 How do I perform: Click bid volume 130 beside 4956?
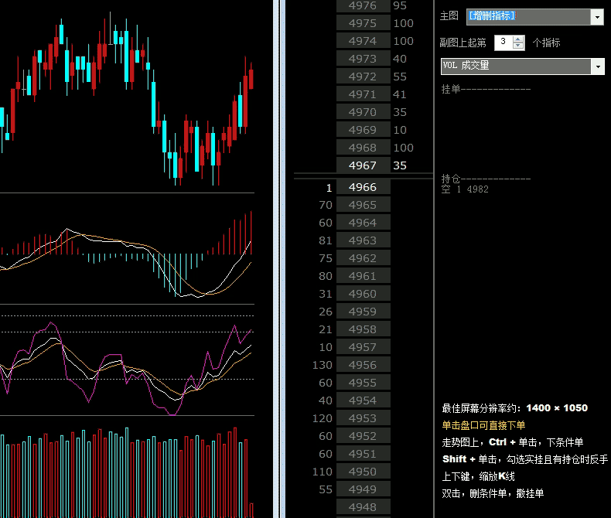(x=323, y=365)
